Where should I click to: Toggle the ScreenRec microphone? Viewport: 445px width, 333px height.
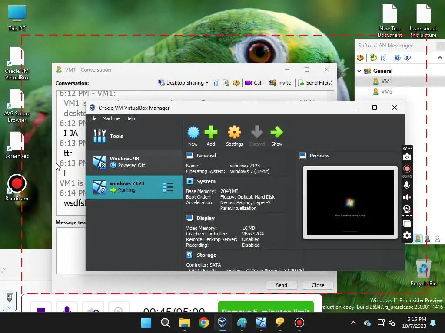(407, 186)
